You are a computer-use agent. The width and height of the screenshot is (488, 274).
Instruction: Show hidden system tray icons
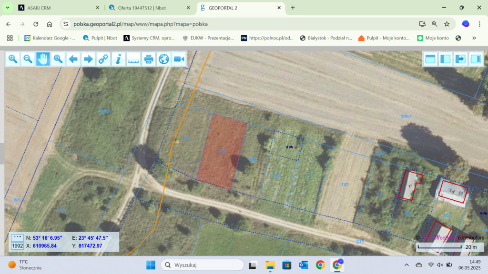click(x=407, y=265)
